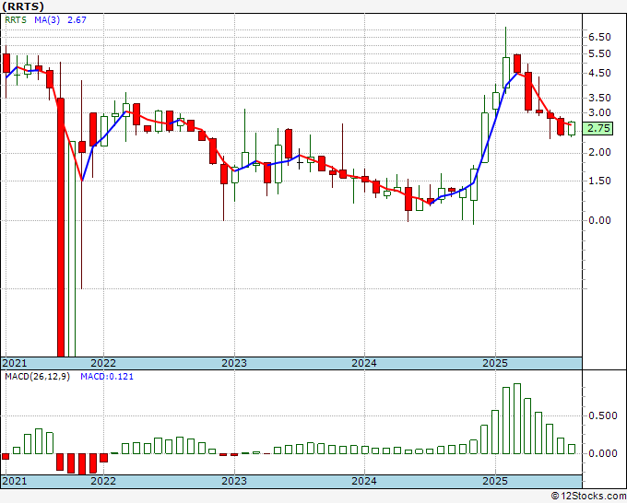The image size is (627, 503).
Task: Click the 6.50 price axis label
Action: [599, 37]
